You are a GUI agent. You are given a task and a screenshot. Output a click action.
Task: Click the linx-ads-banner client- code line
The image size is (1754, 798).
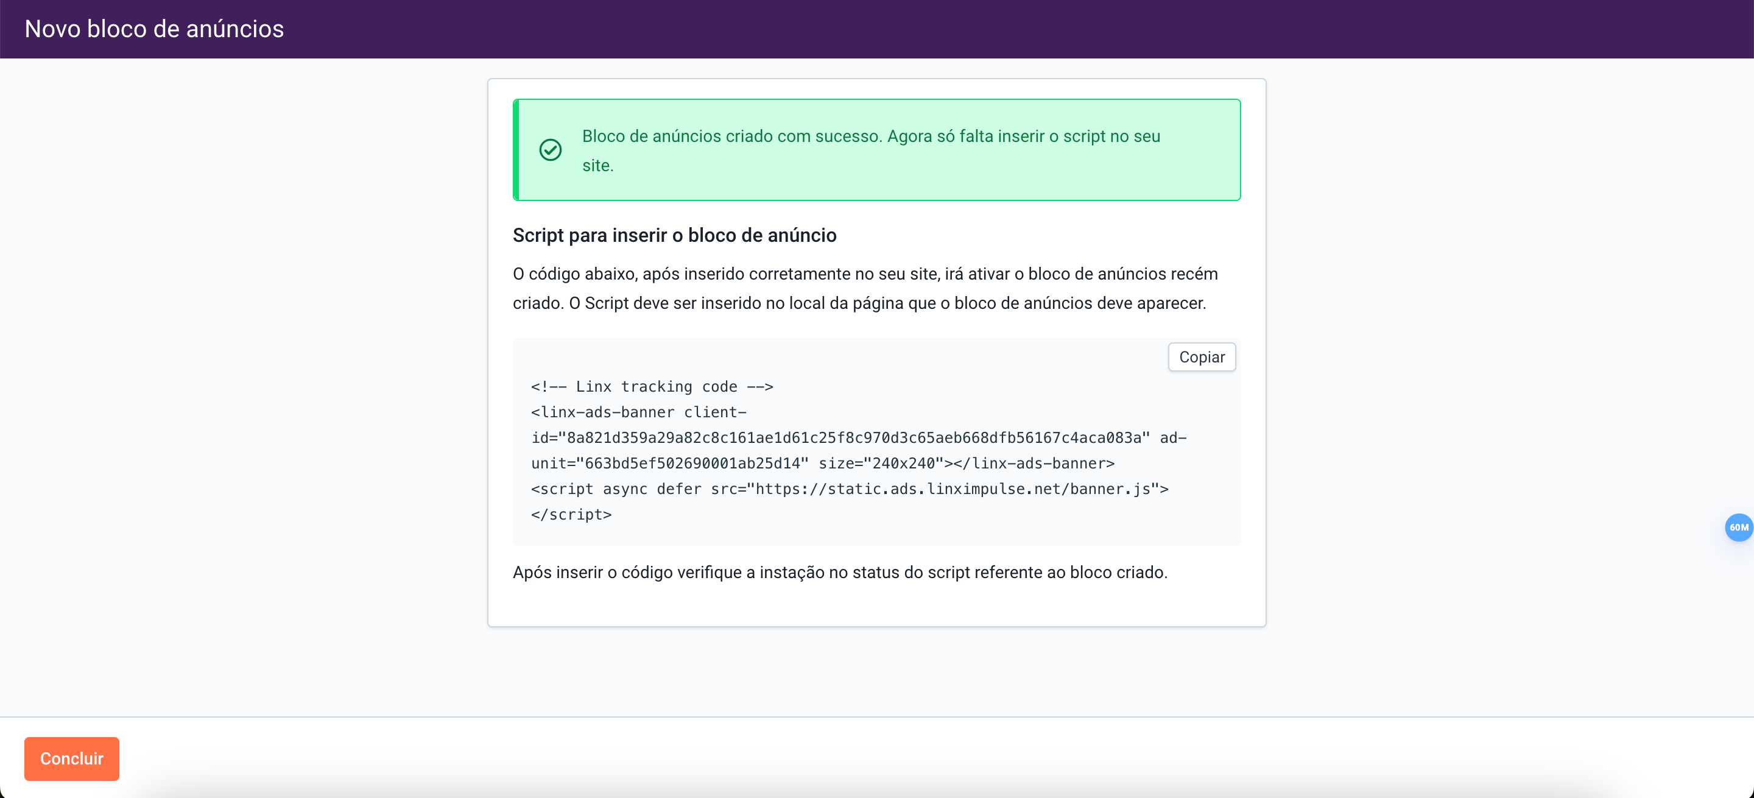(638, 412)
